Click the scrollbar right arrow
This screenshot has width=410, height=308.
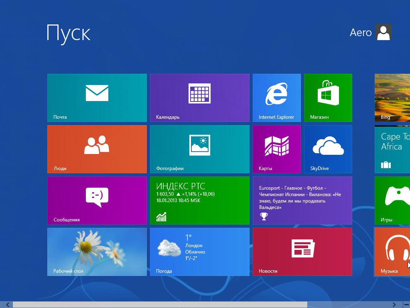[394, 305]
